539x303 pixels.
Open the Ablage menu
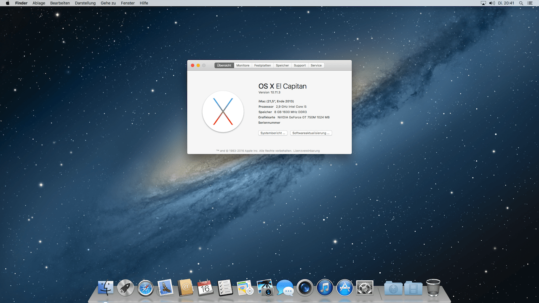pos(39,3)
